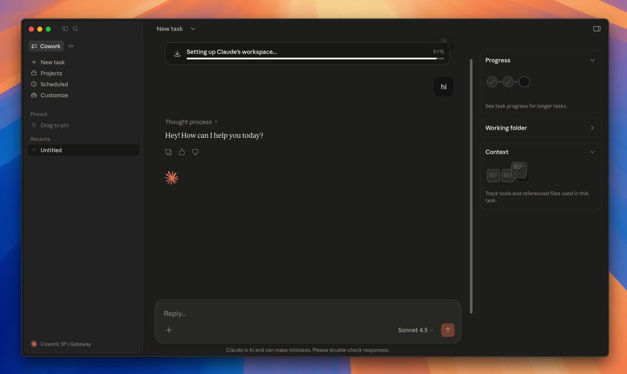Click 'Track tools and referenced files' description

coord(537,197)
